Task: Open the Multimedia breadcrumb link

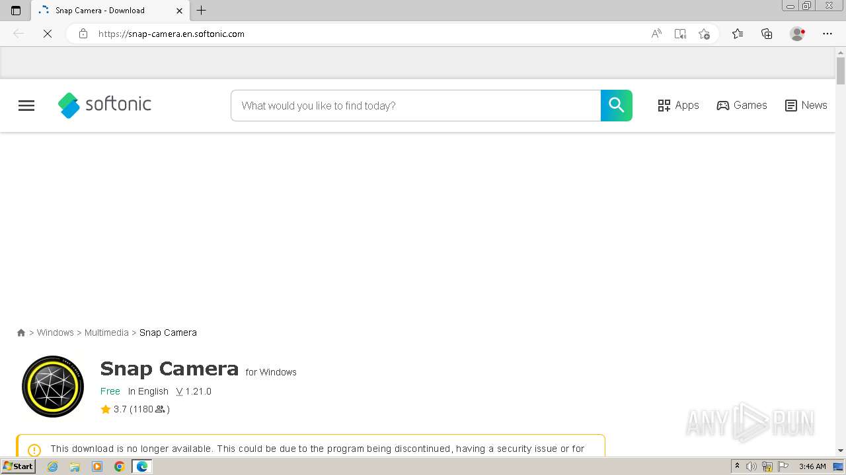Action: click(x=106, y=332)
